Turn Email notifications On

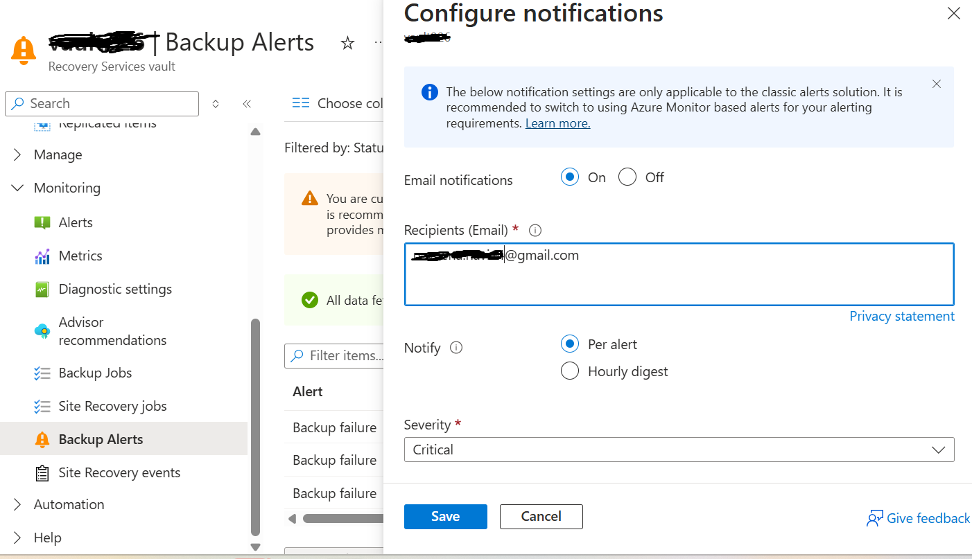click(x=570, y=177)
